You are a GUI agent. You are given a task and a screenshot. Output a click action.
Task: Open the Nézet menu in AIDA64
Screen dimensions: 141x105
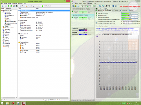click(6, 4)
